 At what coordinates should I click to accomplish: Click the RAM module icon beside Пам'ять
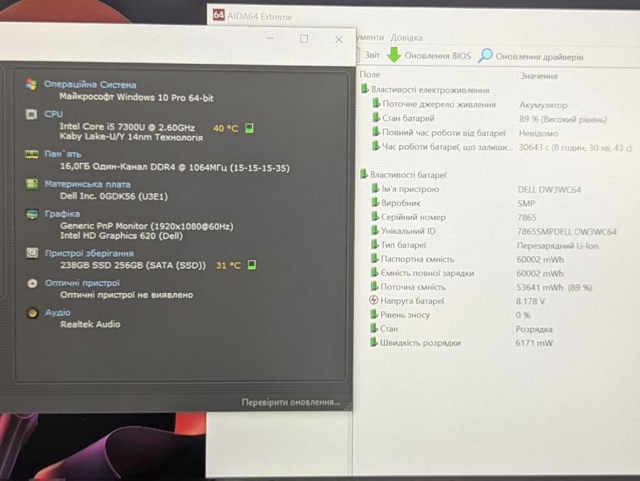(x=31, y=154)
